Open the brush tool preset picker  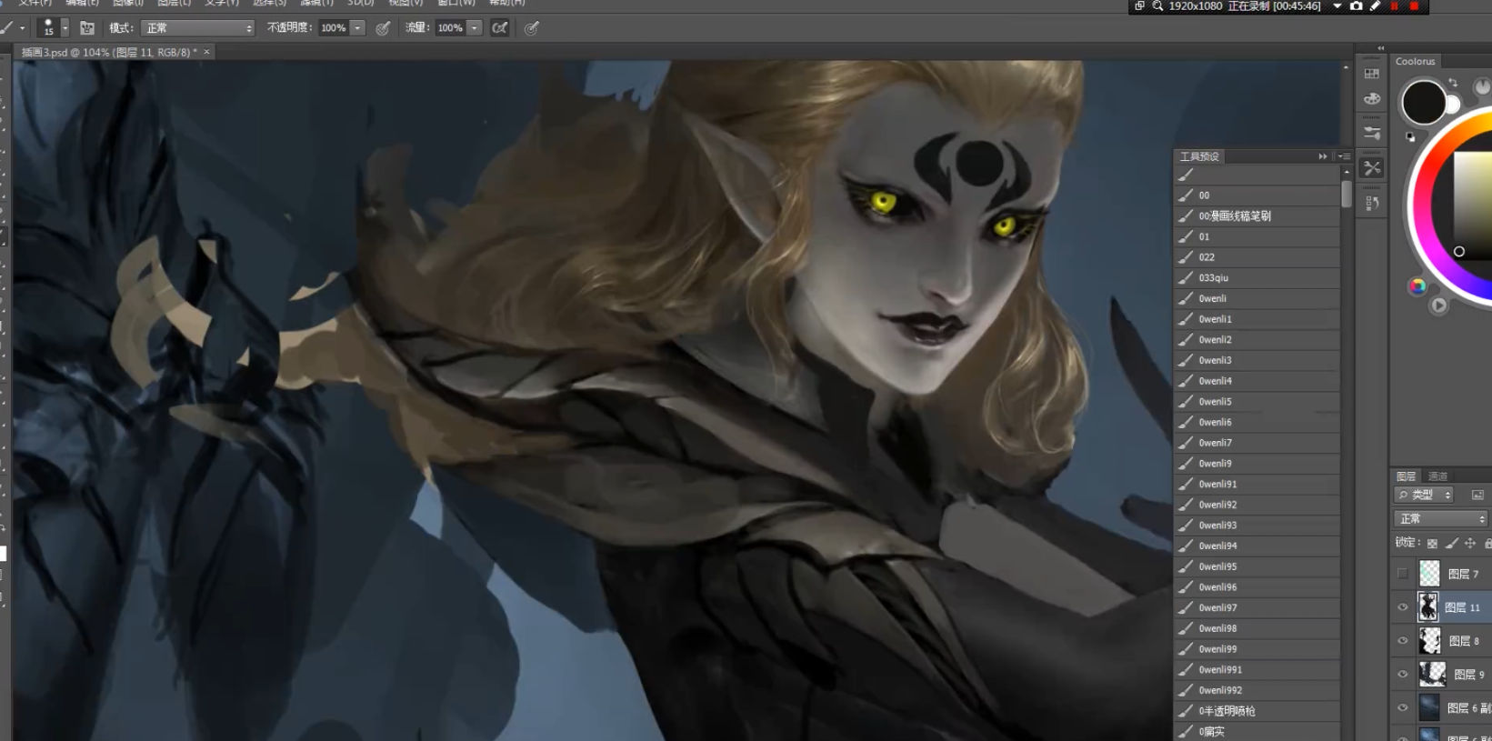pyautogui.click(x=11, y=28)
